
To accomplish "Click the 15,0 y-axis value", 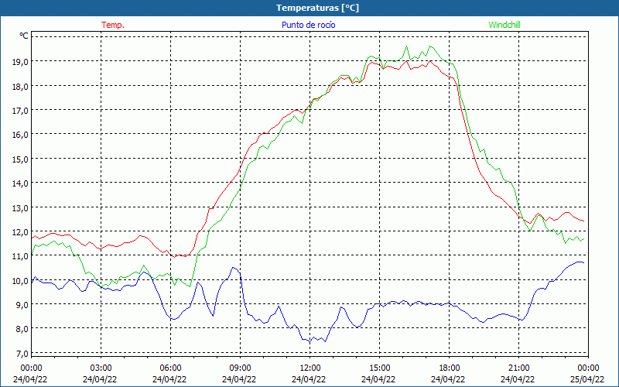I will click(20, 159).
